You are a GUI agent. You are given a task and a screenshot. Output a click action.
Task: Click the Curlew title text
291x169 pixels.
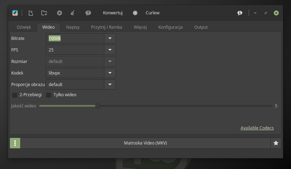click(153, 13)
